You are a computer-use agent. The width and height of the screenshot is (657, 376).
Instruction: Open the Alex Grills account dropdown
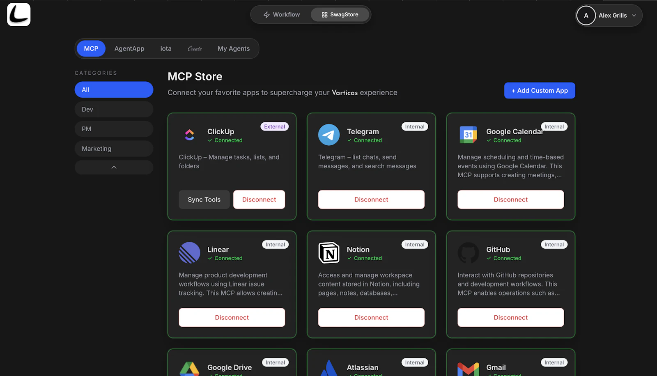point(609,16)
